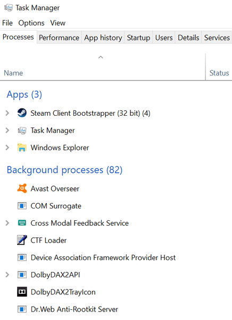Image resolution: width=232 pixels, height=320 pixels.
Task: Click the Task Manager process icon in Apps
Action: 22,131
